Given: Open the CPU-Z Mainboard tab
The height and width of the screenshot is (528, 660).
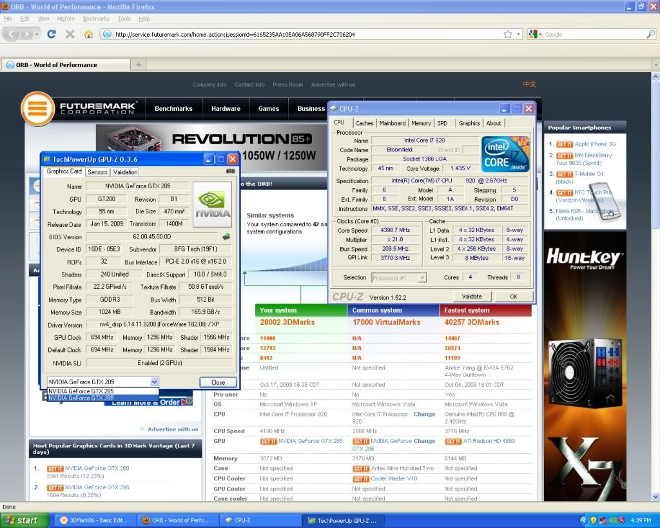Looking at the screenshot, I should click(x=393, y=123).
